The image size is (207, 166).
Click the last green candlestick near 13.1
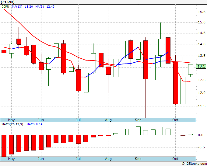pos(191,69)
